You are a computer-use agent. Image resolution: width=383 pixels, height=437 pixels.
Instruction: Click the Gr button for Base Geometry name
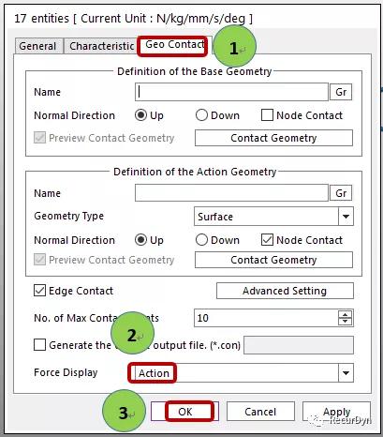pyautogui.click(x=341, y=92)
